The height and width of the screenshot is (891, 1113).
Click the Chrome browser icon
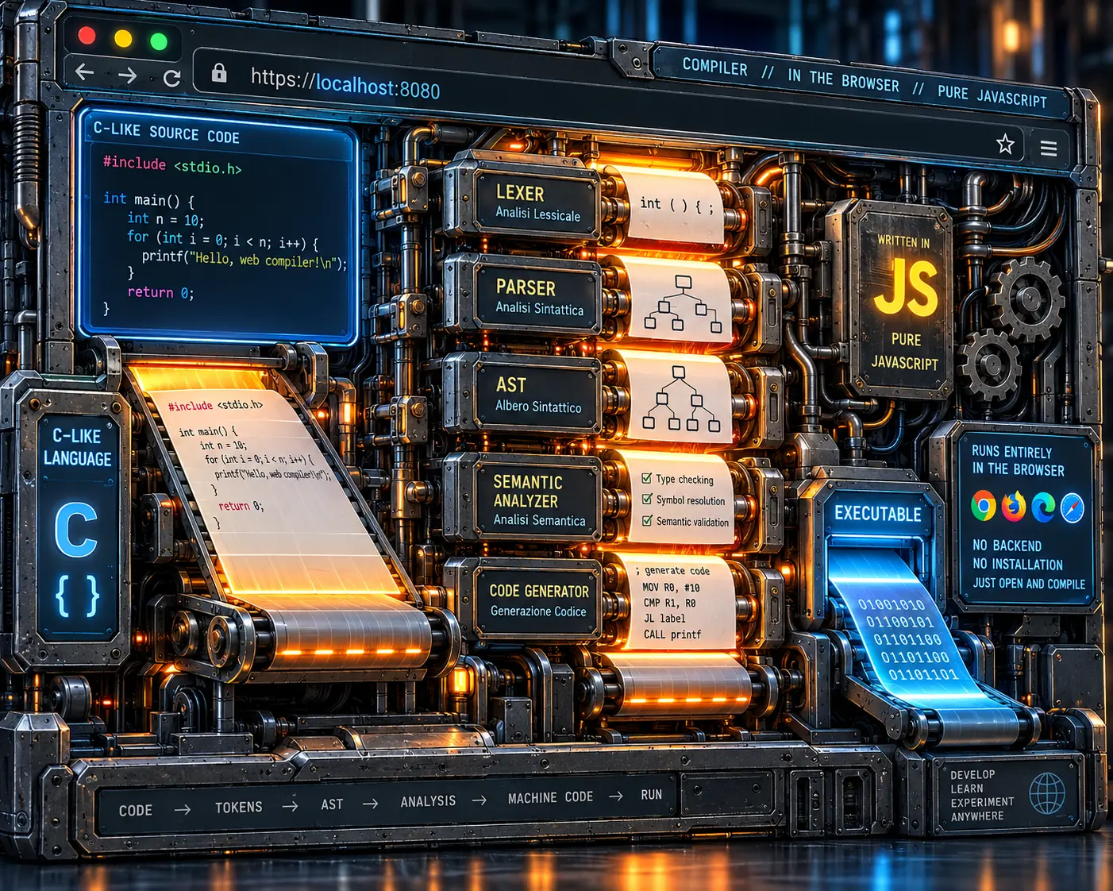(x=984, y=506)
